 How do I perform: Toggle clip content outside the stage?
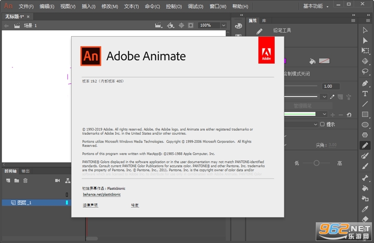click(191, 25)
